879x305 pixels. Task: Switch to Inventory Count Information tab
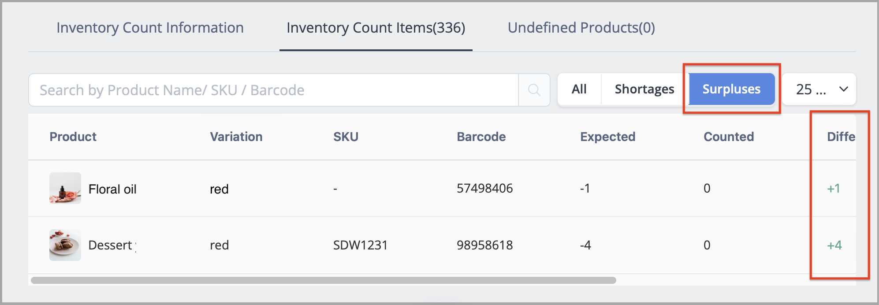click(150, 28)
